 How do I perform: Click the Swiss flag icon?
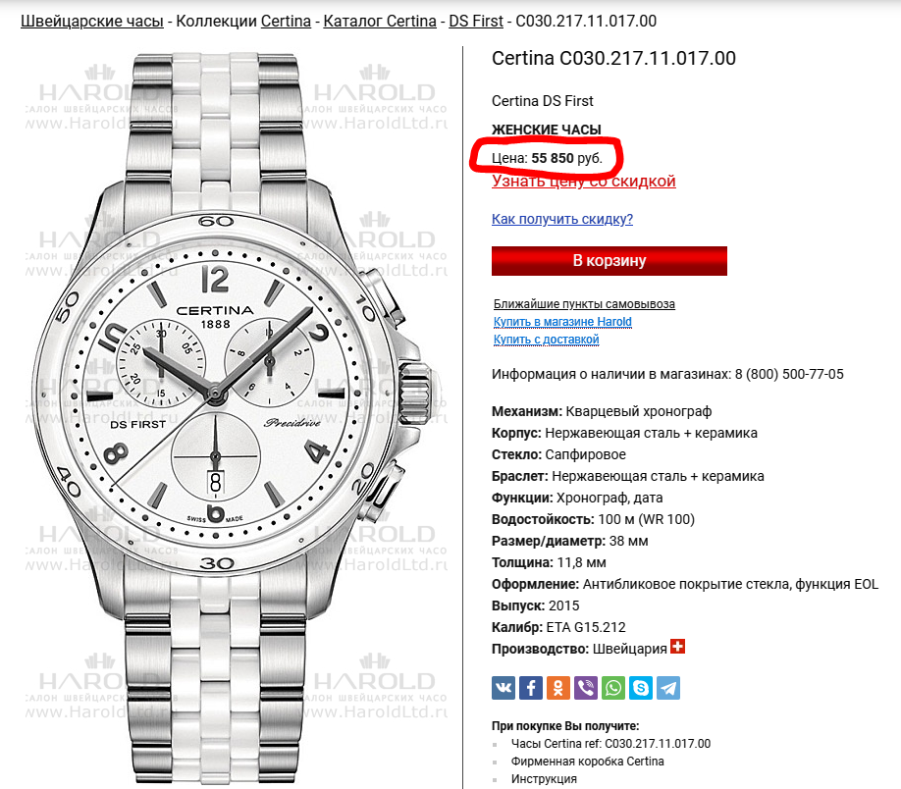click(677, 647)
